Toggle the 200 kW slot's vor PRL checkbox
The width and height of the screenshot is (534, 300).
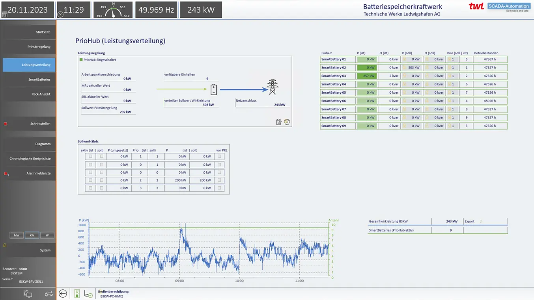pos(219,180)
